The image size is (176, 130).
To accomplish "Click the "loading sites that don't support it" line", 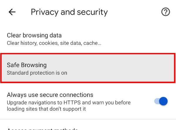I will pyautogui.click(x=46, y=110).
